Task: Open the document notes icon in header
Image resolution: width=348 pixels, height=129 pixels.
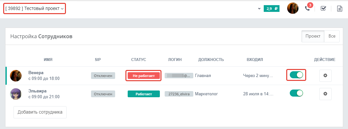Action: coord(339,9)
